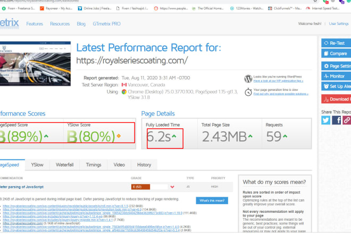
Task: Open the Internet Speed Test bookmark
Action: coord(323,9)
